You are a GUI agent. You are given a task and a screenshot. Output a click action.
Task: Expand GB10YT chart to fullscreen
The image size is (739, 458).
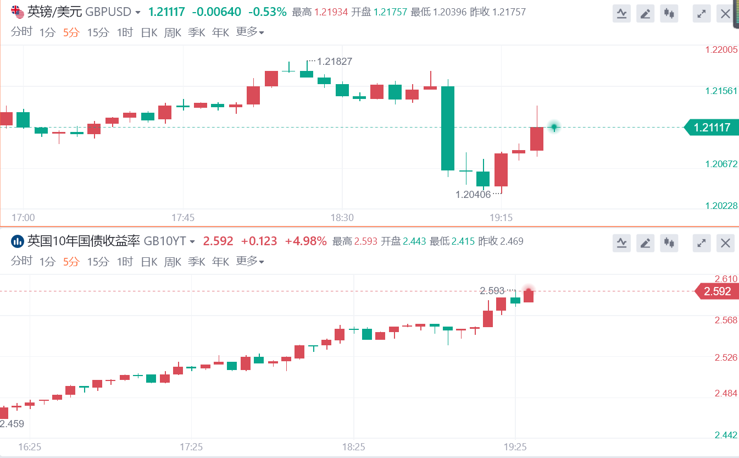[701, 242]
